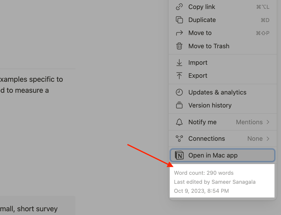Select Move to Trash menu entry
281x215 pixels.
point(209,46)
